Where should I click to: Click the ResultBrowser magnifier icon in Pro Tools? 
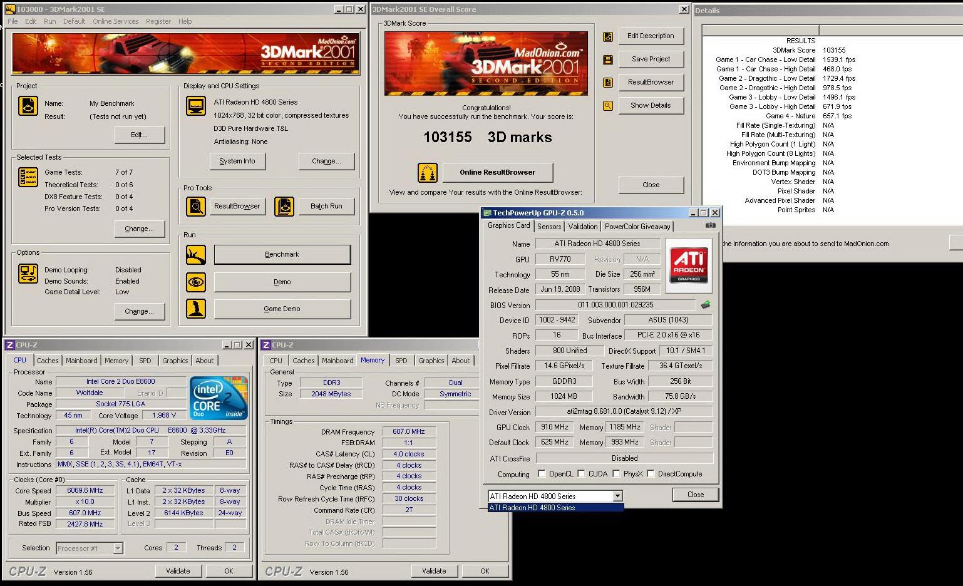pyautogui.click(x=196, y=206)
